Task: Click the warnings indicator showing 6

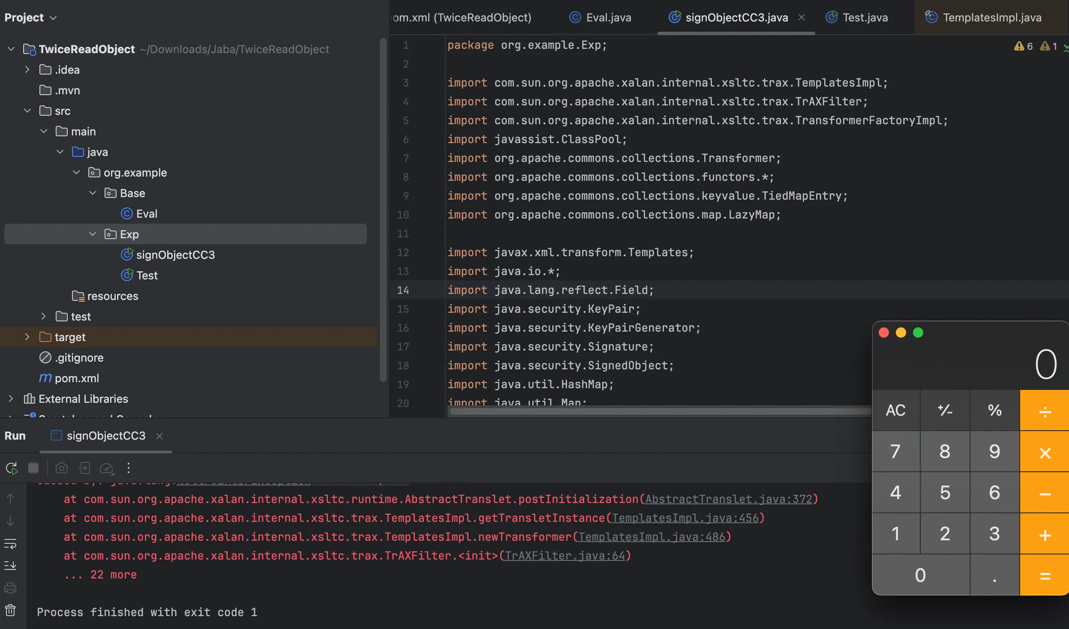Action: [x=1024, y=46]
